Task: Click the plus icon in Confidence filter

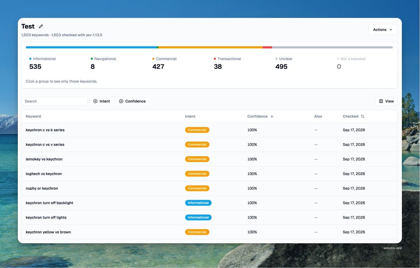Action: (121, 101)
